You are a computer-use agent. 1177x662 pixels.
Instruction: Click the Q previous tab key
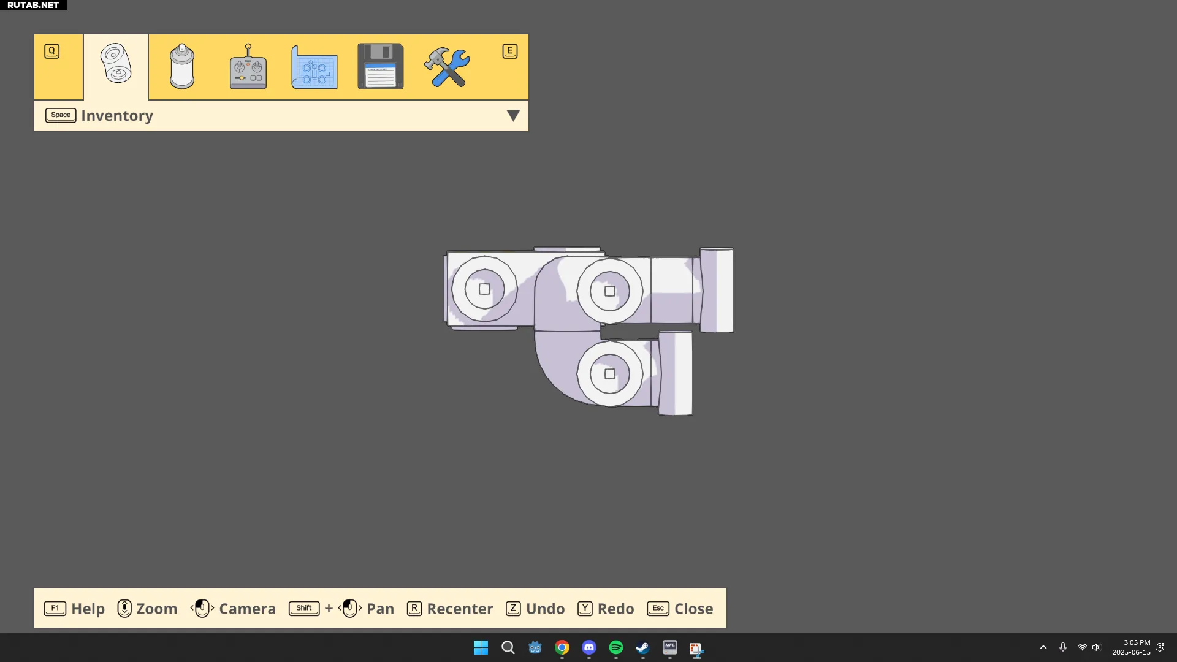click(x=52, y=51)
